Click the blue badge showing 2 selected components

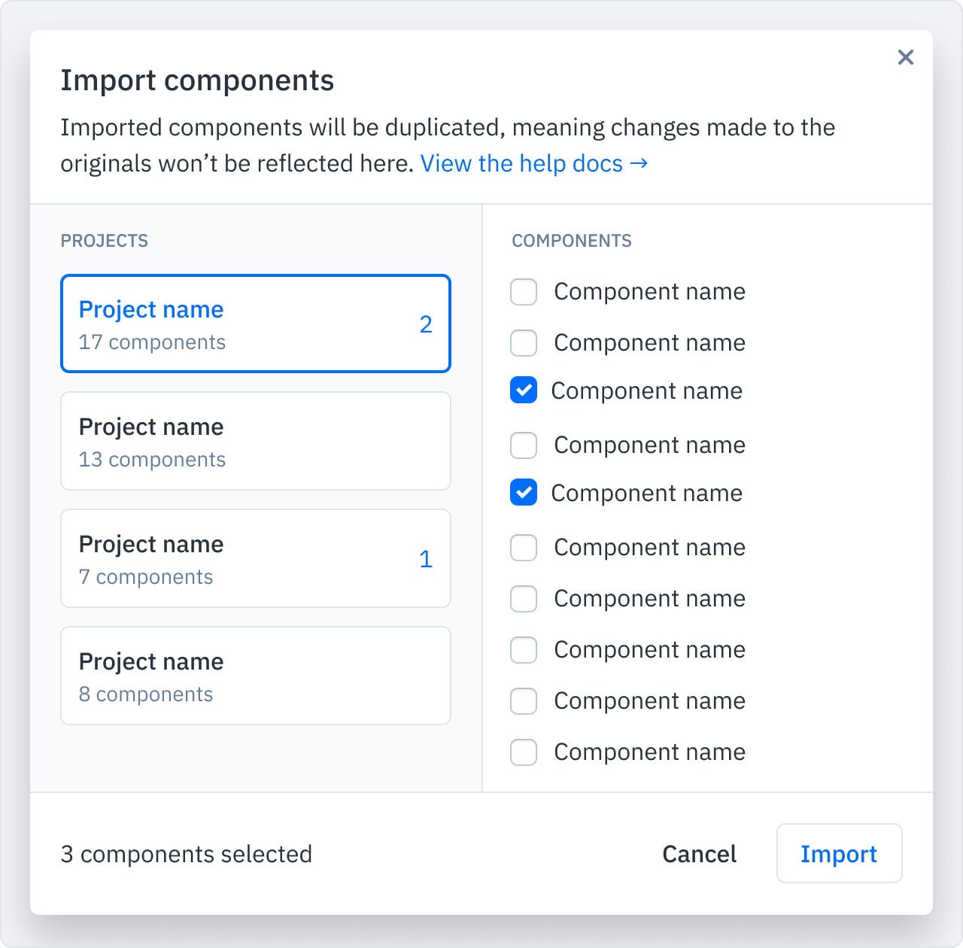pos(426,324)
